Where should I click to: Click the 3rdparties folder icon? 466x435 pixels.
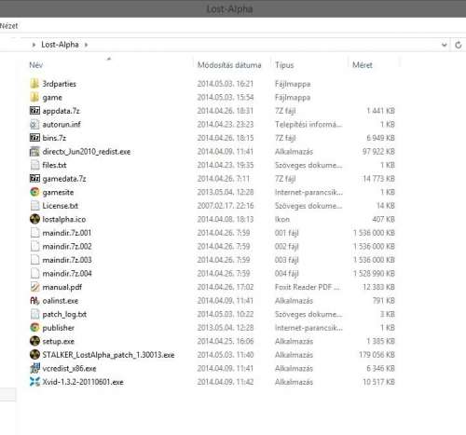click(x=34, y=84)
